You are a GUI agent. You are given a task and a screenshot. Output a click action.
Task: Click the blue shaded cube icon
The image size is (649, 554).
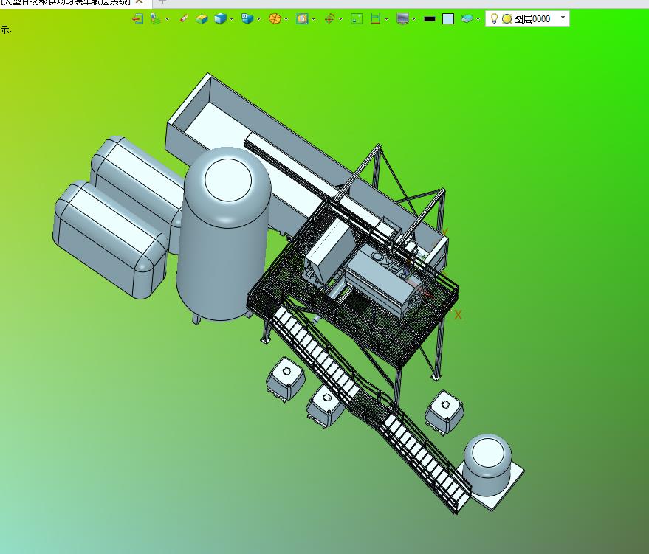220,18
